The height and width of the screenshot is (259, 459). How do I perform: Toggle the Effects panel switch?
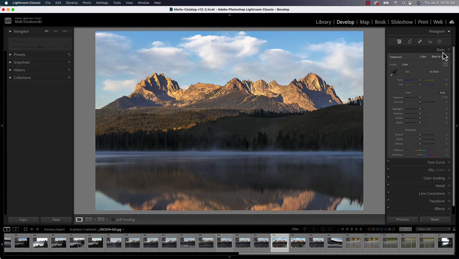tap(388, 208)
